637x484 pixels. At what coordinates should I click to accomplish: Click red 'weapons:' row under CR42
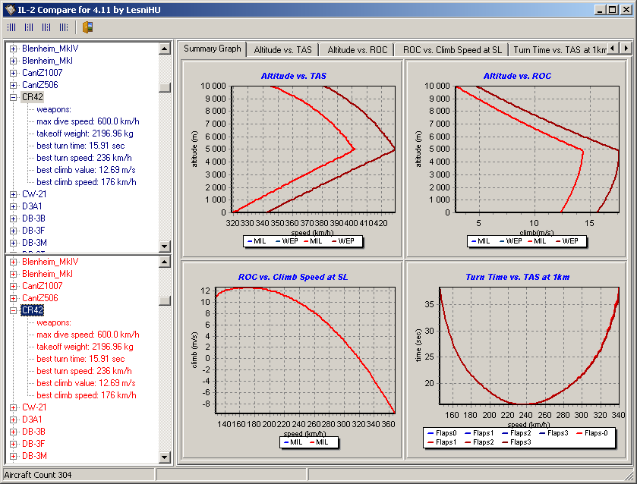(x=54, y=322)
